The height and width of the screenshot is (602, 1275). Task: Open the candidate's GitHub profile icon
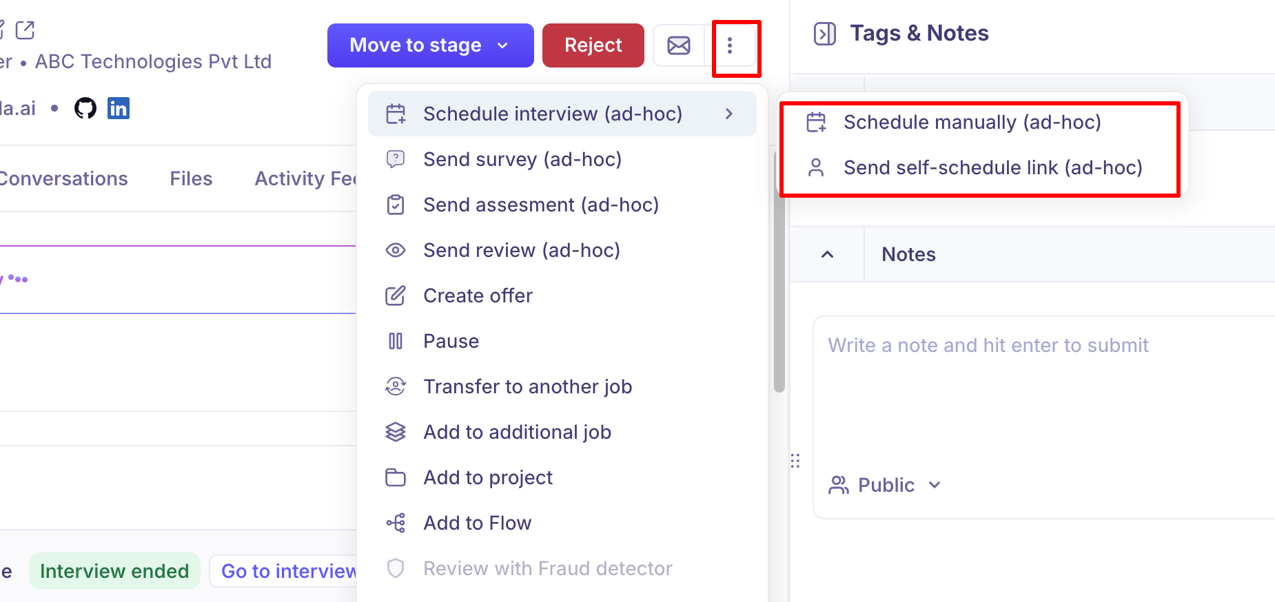click(x=85, y=108)
